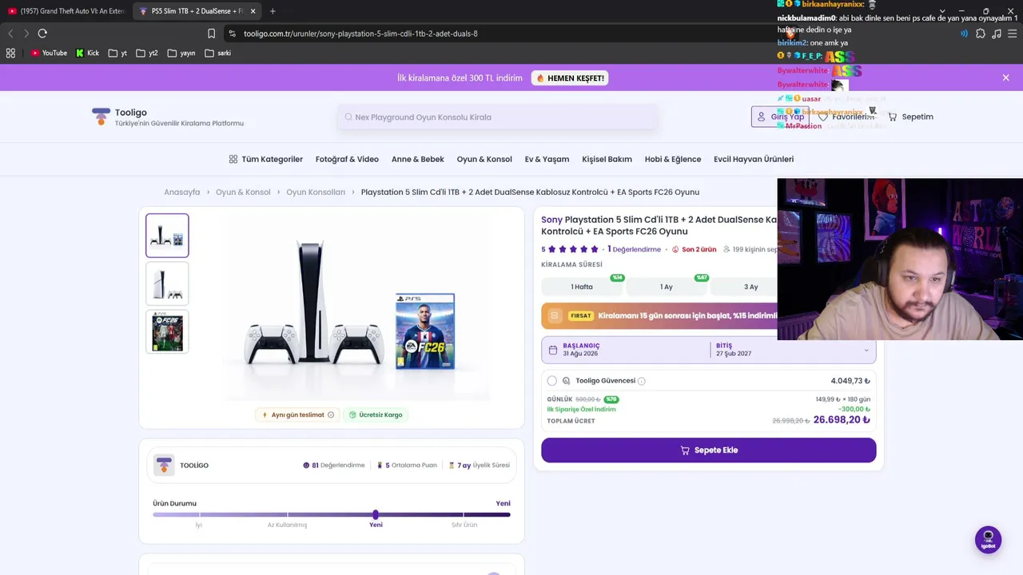Open the chatbot bubble icon
Viewport: 1023px width, 575px height.
click(x=989, y=540)
